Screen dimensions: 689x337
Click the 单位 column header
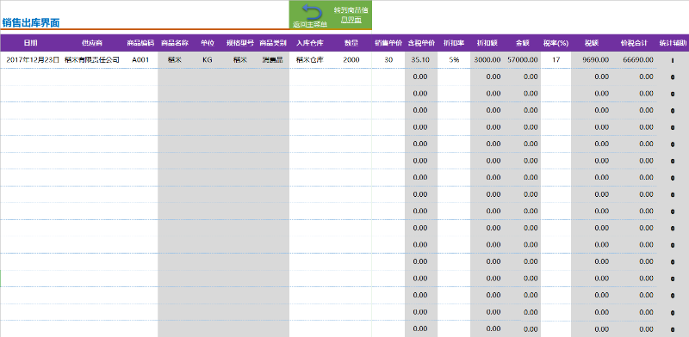pyautogui.click(x=208, y=43)
